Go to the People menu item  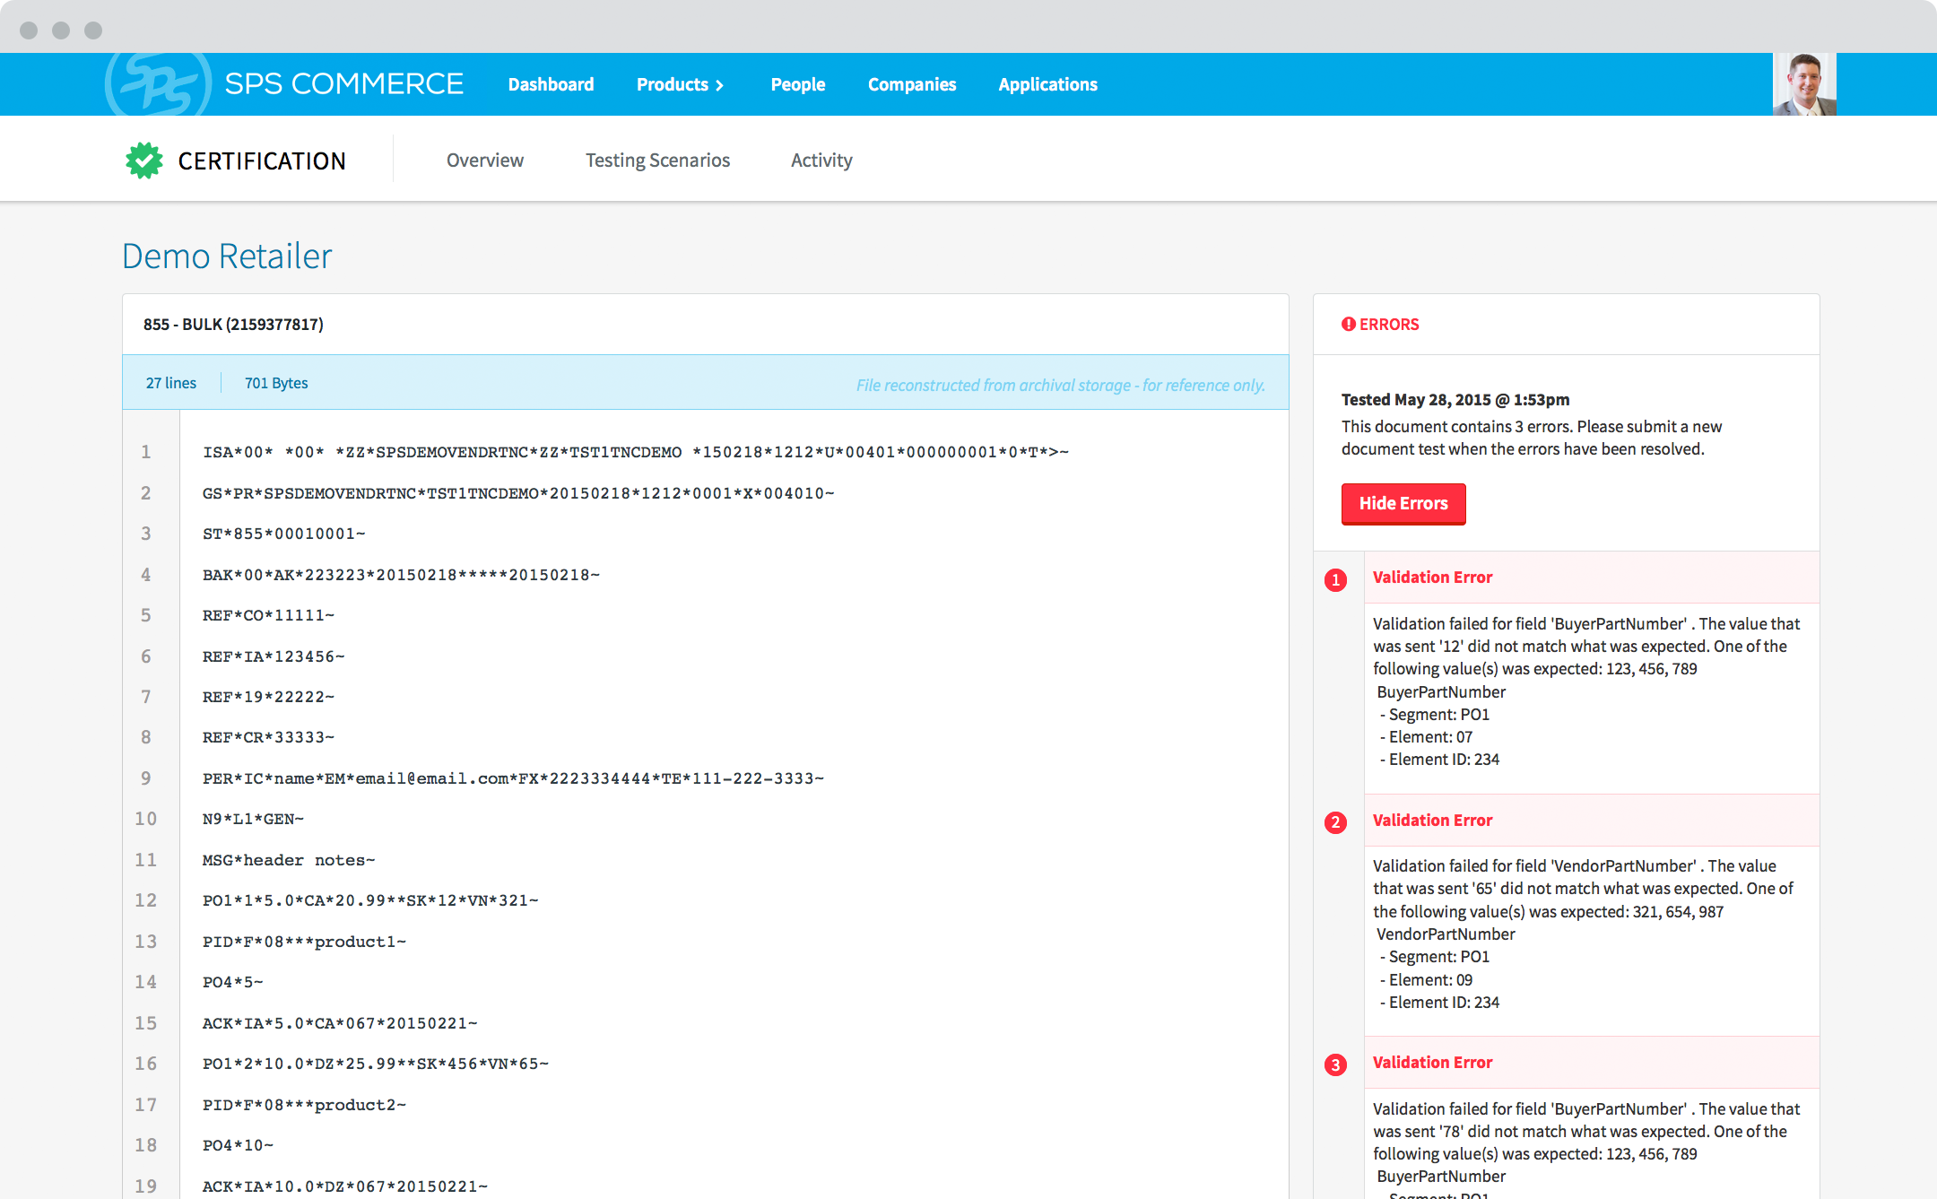pyautogui.click(x=798, y=84)
